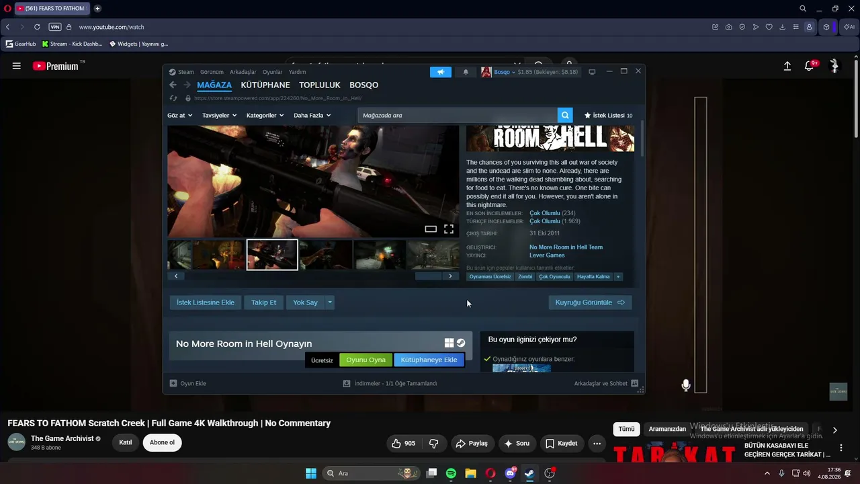Click the downloads icon in Steam footer
The height and width of the screenshot is (484, 860).
tap(347, 383)
